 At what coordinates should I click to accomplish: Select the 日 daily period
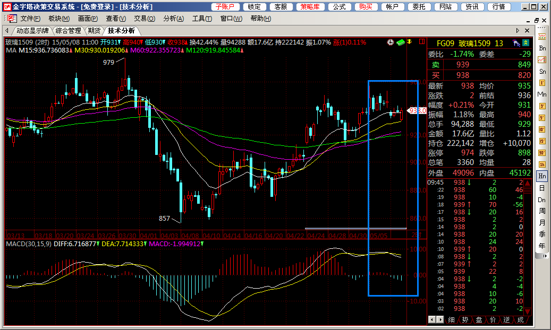(542, 188)
